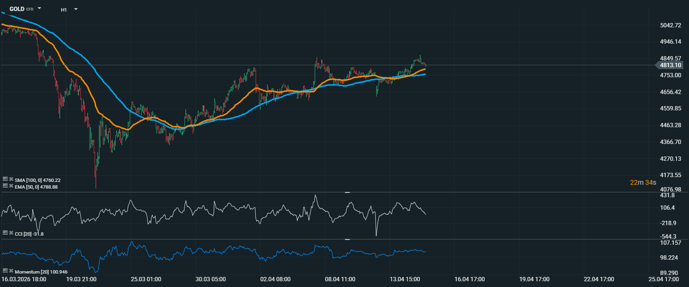Click the CCI [20] indicator label

(29, 234)
